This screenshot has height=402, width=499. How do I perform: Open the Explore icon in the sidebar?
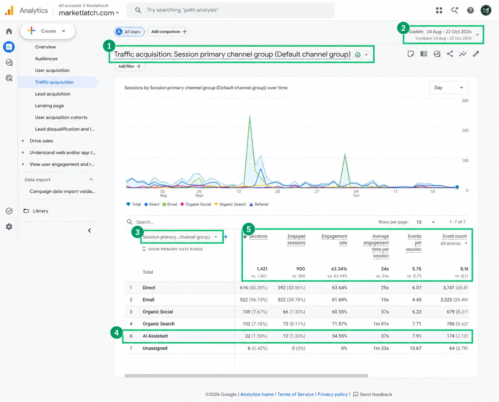click(x=9, y=62)
